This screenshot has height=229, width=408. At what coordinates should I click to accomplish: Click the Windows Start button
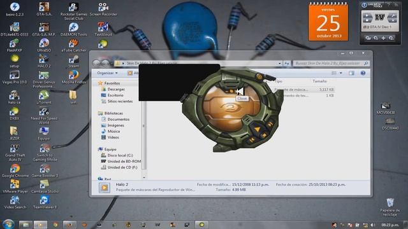point(8,225)
